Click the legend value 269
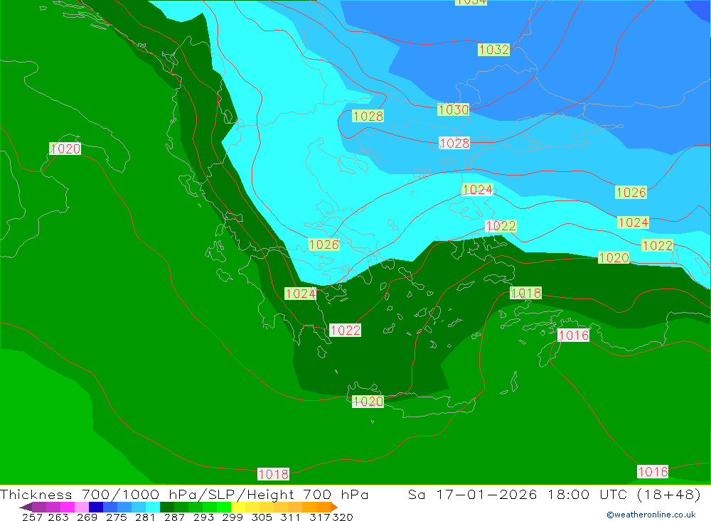This screenshot has height=521, width=711. coord(87,517)
